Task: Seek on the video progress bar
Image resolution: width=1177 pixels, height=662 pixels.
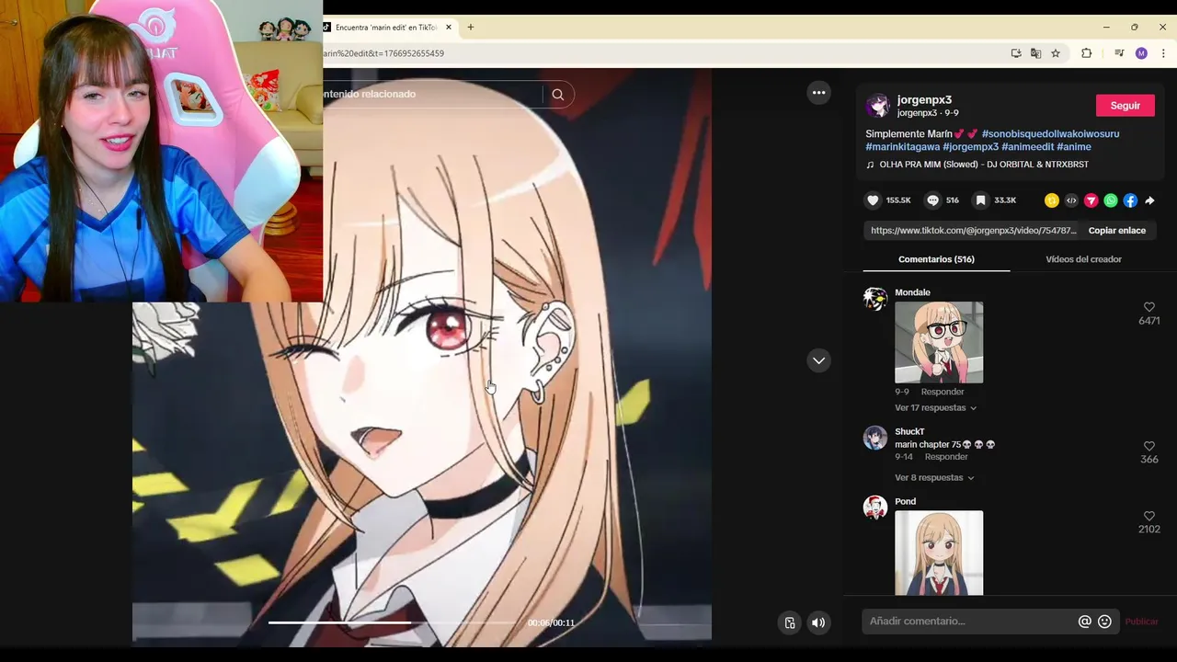Action: (x=393, y=622)
